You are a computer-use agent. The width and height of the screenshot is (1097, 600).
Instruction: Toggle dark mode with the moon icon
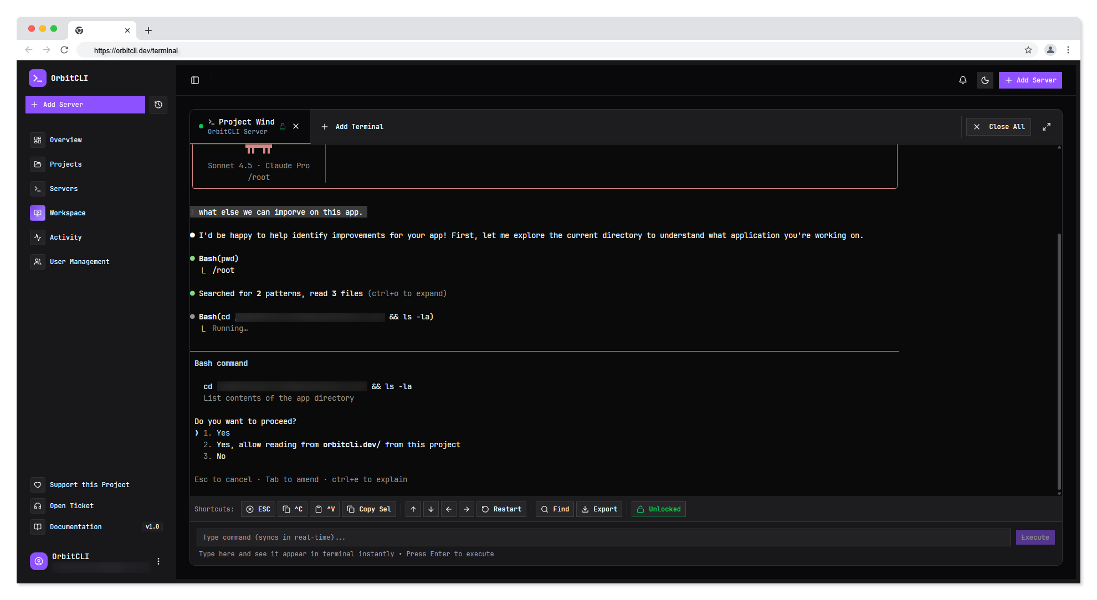click(x=985, y=80)
